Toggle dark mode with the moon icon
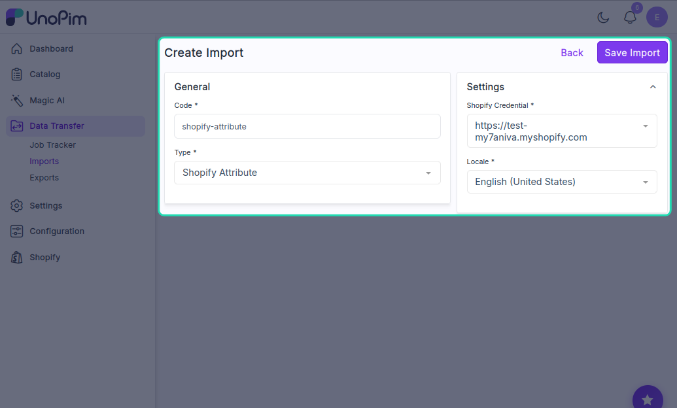Viewport: 677px width, 408px height. click(x=603, y=17)
